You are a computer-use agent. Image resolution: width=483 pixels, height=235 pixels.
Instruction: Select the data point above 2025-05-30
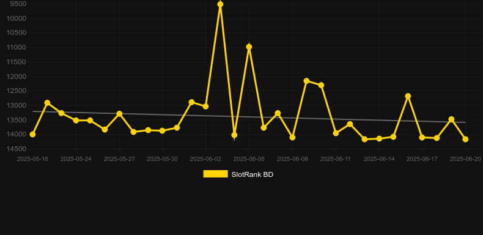point(163,131)
